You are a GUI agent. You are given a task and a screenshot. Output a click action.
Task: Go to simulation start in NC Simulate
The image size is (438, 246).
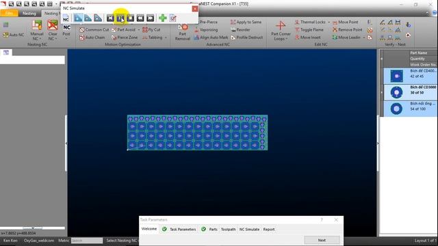coord(110,18)
